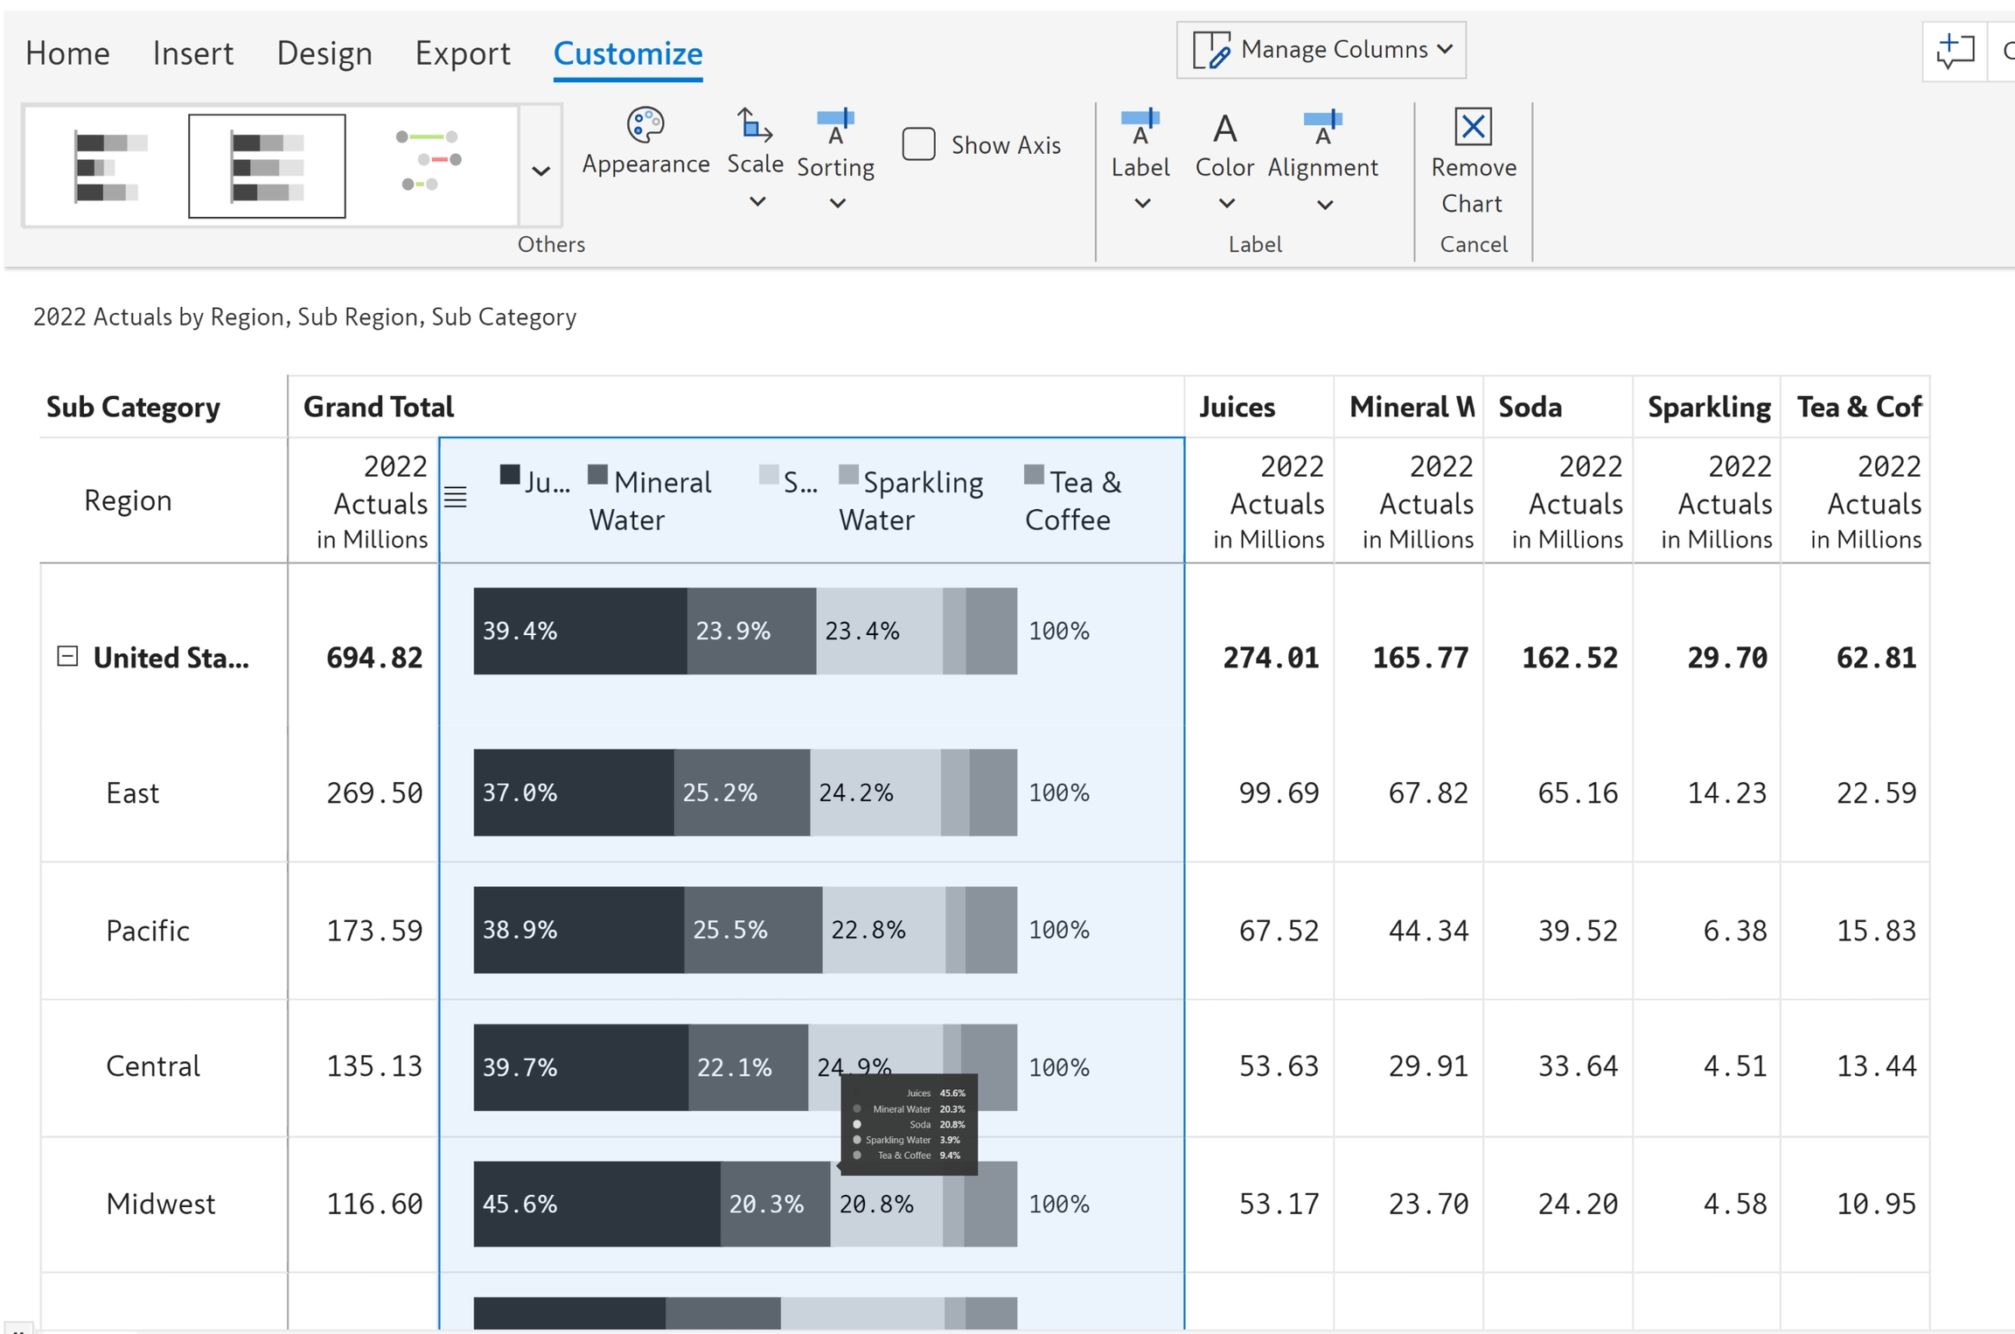Open the Export tab

pos(462,53)
